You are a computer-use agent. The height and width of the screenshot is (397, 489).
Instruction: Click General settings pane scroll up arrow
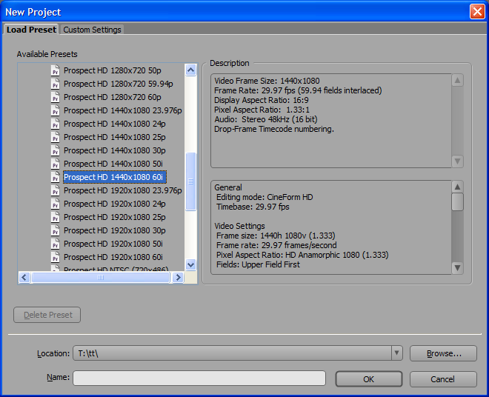coord(457,187)
